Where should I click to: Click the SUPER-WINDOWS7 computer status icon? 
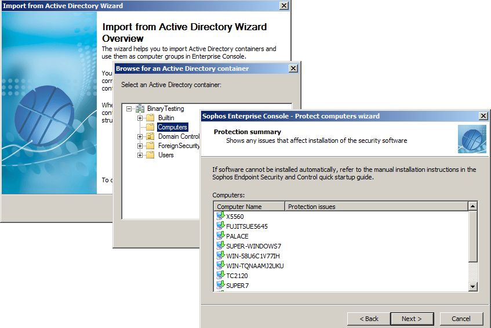click(x=221, y=246)
